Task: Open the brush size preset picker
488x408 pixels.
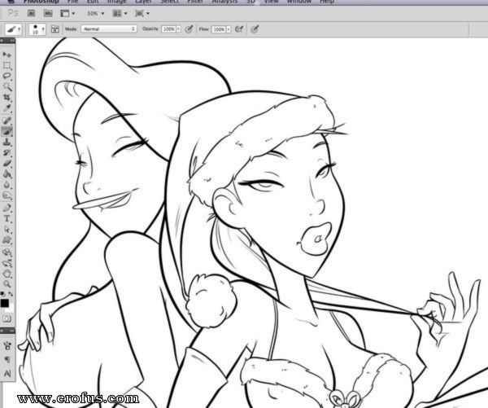Action: [37, 29]
